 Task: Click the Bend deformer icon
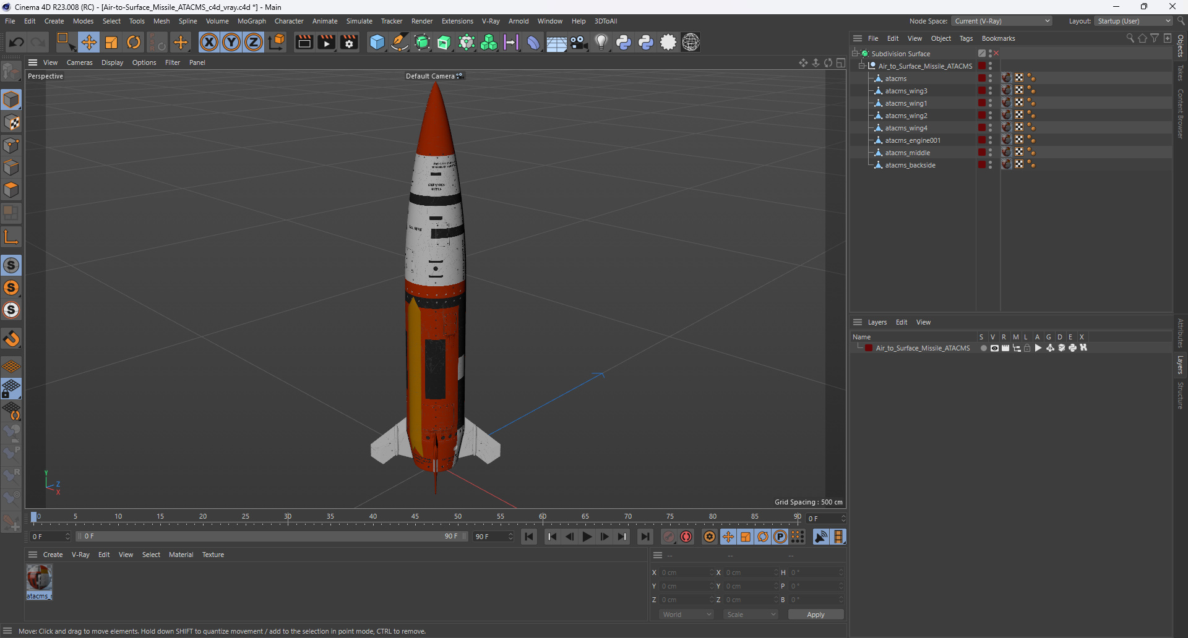click(x=533, y=42)
